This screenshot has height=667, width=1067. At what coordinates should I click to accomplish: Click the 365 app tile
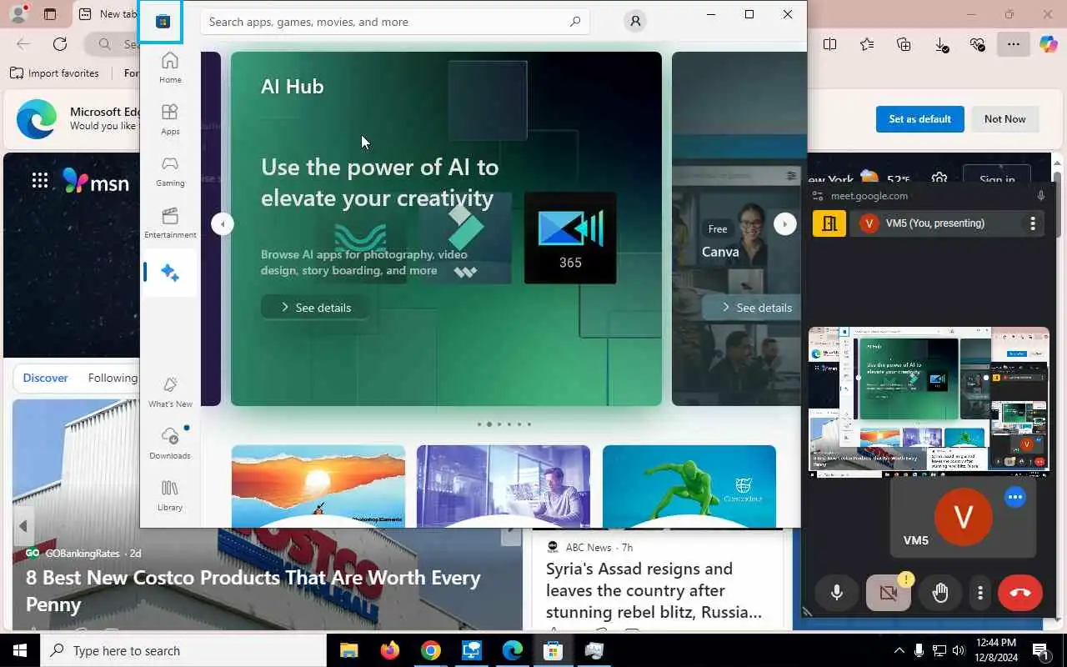click(570, 238)
